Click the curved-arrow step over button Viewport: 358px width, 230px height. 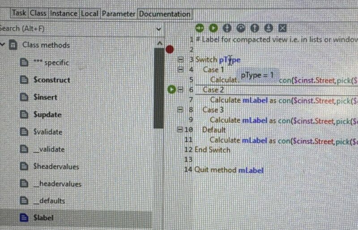coord(241,28)
